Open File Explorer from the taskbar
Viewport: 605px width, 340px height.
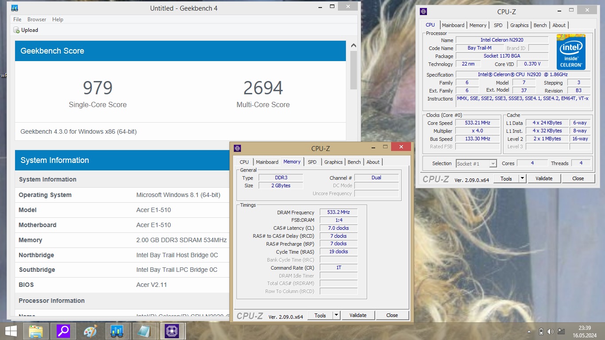[x=36, y=331]
